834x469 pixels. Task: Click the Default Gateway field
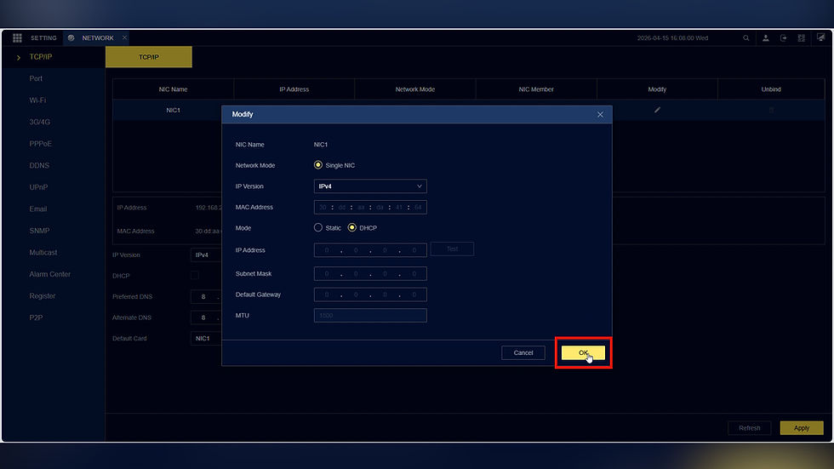pyautogui.click(x=370, y=295)
